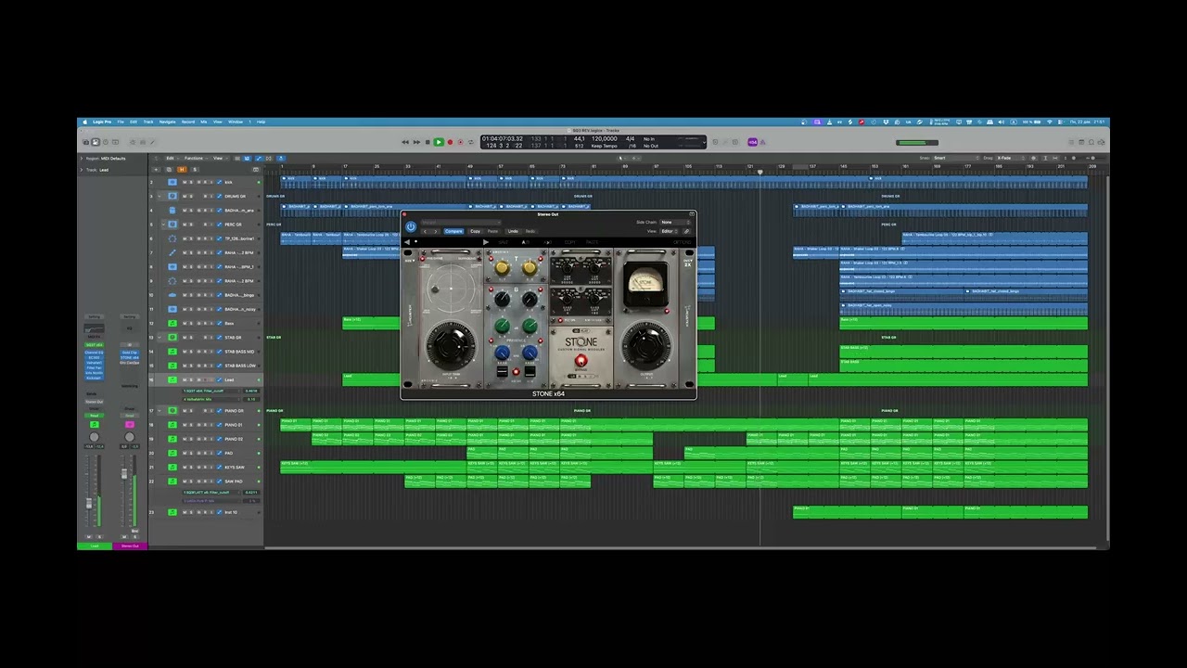Toggle the track on/off checkbox for KEYS SAW
This screenshot has width=1187, height=668.
(x=219, y=467)
